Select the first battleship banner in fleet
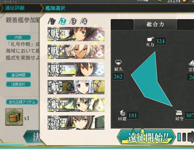This screenshot has width=194, height=154. click(x=76, y=34)
